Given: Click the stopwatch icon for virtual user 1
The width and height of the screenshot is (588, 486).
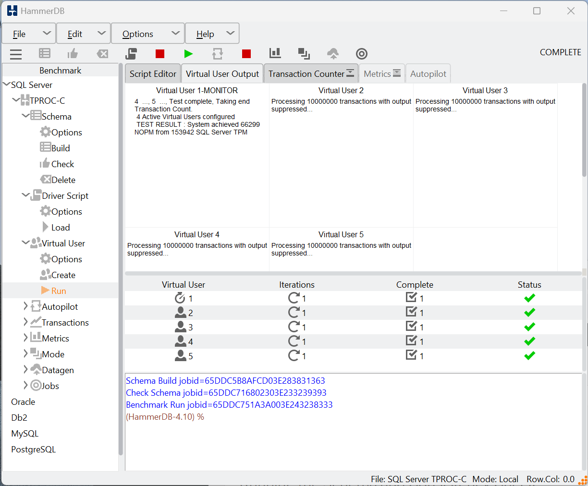Looking at the screenshot, I should point(180,298).
